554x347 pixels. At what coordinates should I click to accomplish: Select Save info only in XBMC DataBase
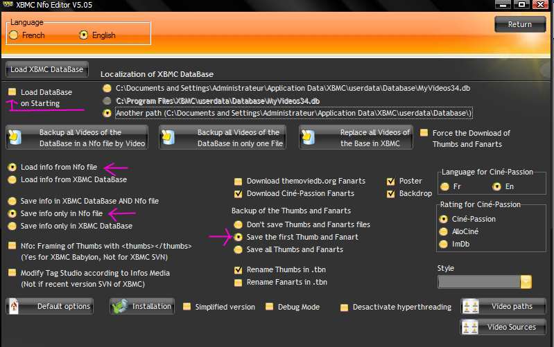click(x=12, y=226)
